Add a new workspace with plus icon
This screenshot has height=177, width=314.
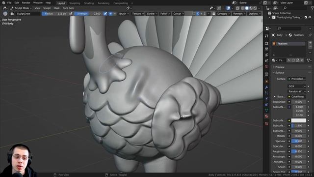(132, 3)
